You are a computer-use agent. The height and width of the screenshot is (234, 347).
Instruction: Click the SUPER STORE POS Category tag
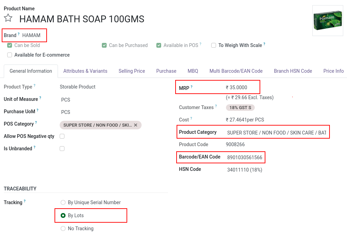(x=98, y=125)
